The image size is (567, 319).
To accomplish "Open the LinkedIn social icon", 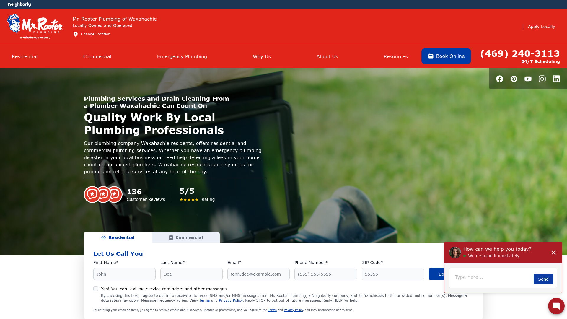I will (556, 79).
